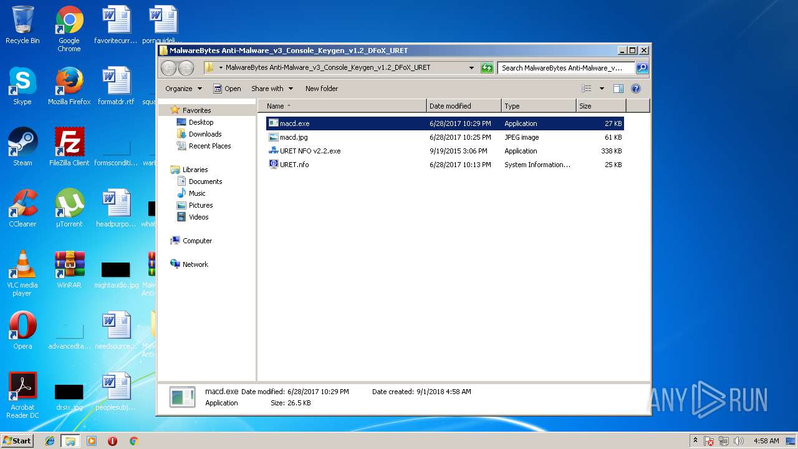Launch Steam from desktop

(22, 147)
